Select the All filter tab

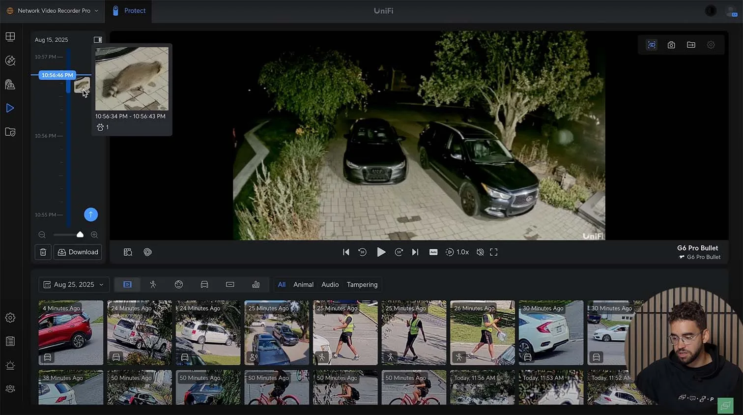point(282,285)
